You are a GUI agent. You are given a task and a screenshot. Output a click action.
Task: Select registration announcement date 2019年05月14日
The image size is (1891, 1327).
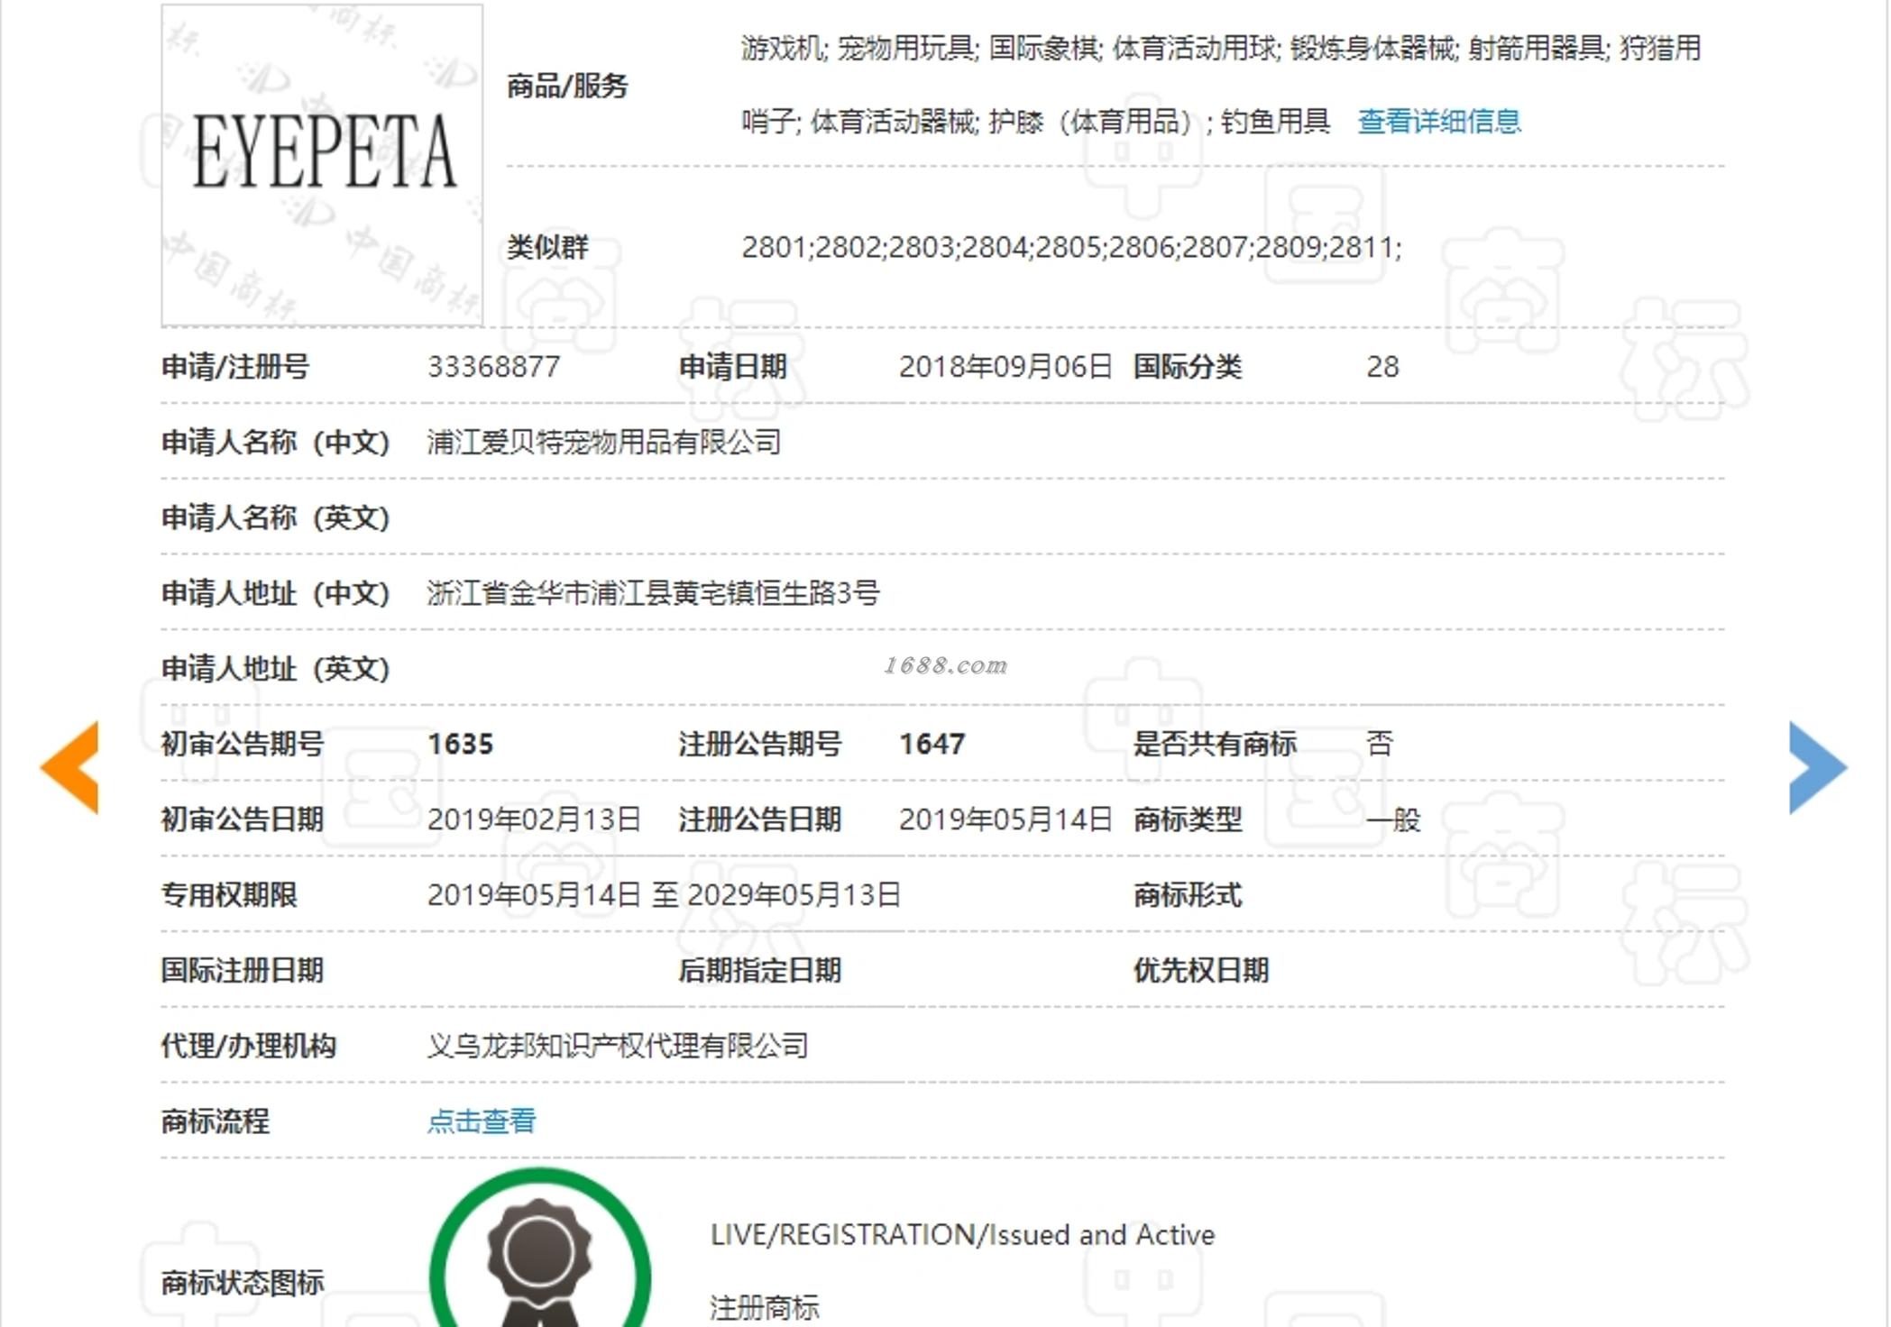point(1005,819)
